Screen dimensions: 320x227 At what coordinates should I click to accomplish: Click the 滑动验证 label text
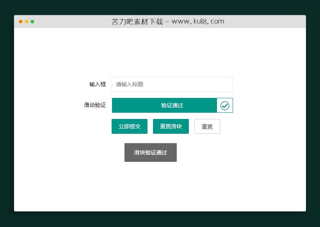click(94, 105)
